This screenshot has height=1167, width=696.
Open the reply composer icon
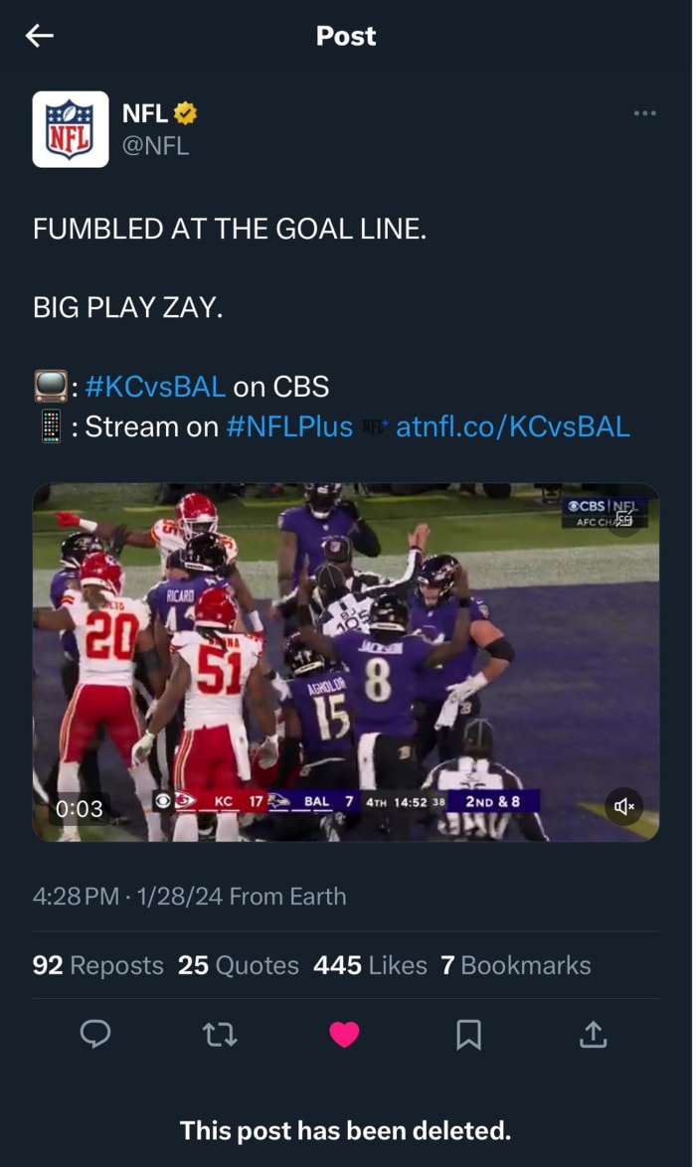click(x=95, y=1035)
